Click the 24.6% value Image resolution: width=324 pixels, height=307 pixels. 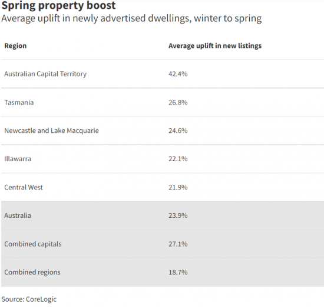(178, 130)
